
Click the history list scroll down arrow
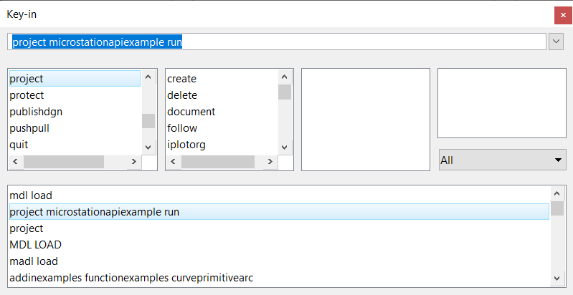coord(557,278)
